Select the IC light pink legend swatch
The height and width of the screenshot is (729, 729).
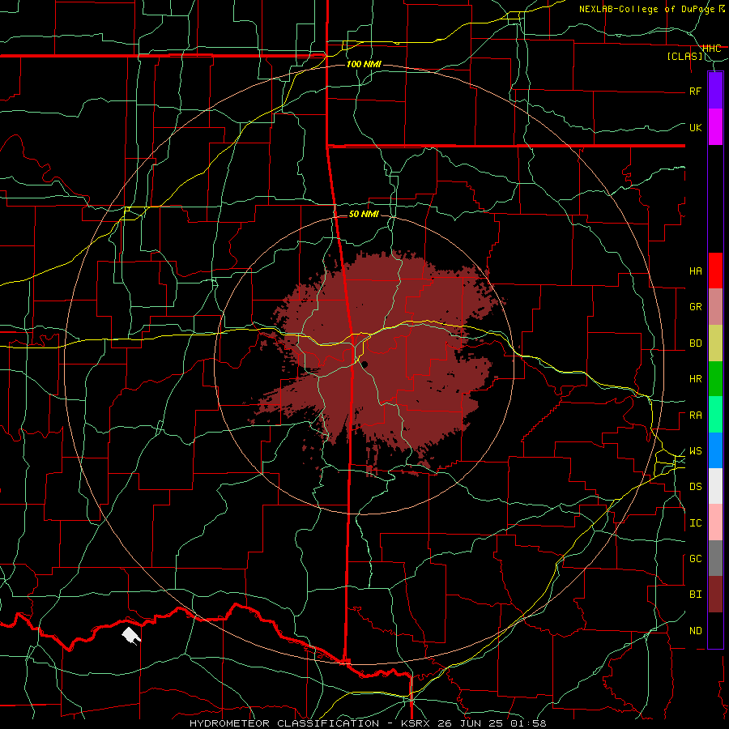pyautogui.click(x=715, y=522)
